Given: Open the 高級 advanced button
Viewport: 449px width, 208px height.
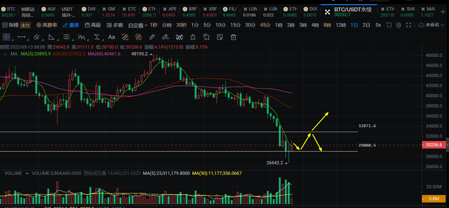Looking at the screenshot, I should click(x=93, y=25).
